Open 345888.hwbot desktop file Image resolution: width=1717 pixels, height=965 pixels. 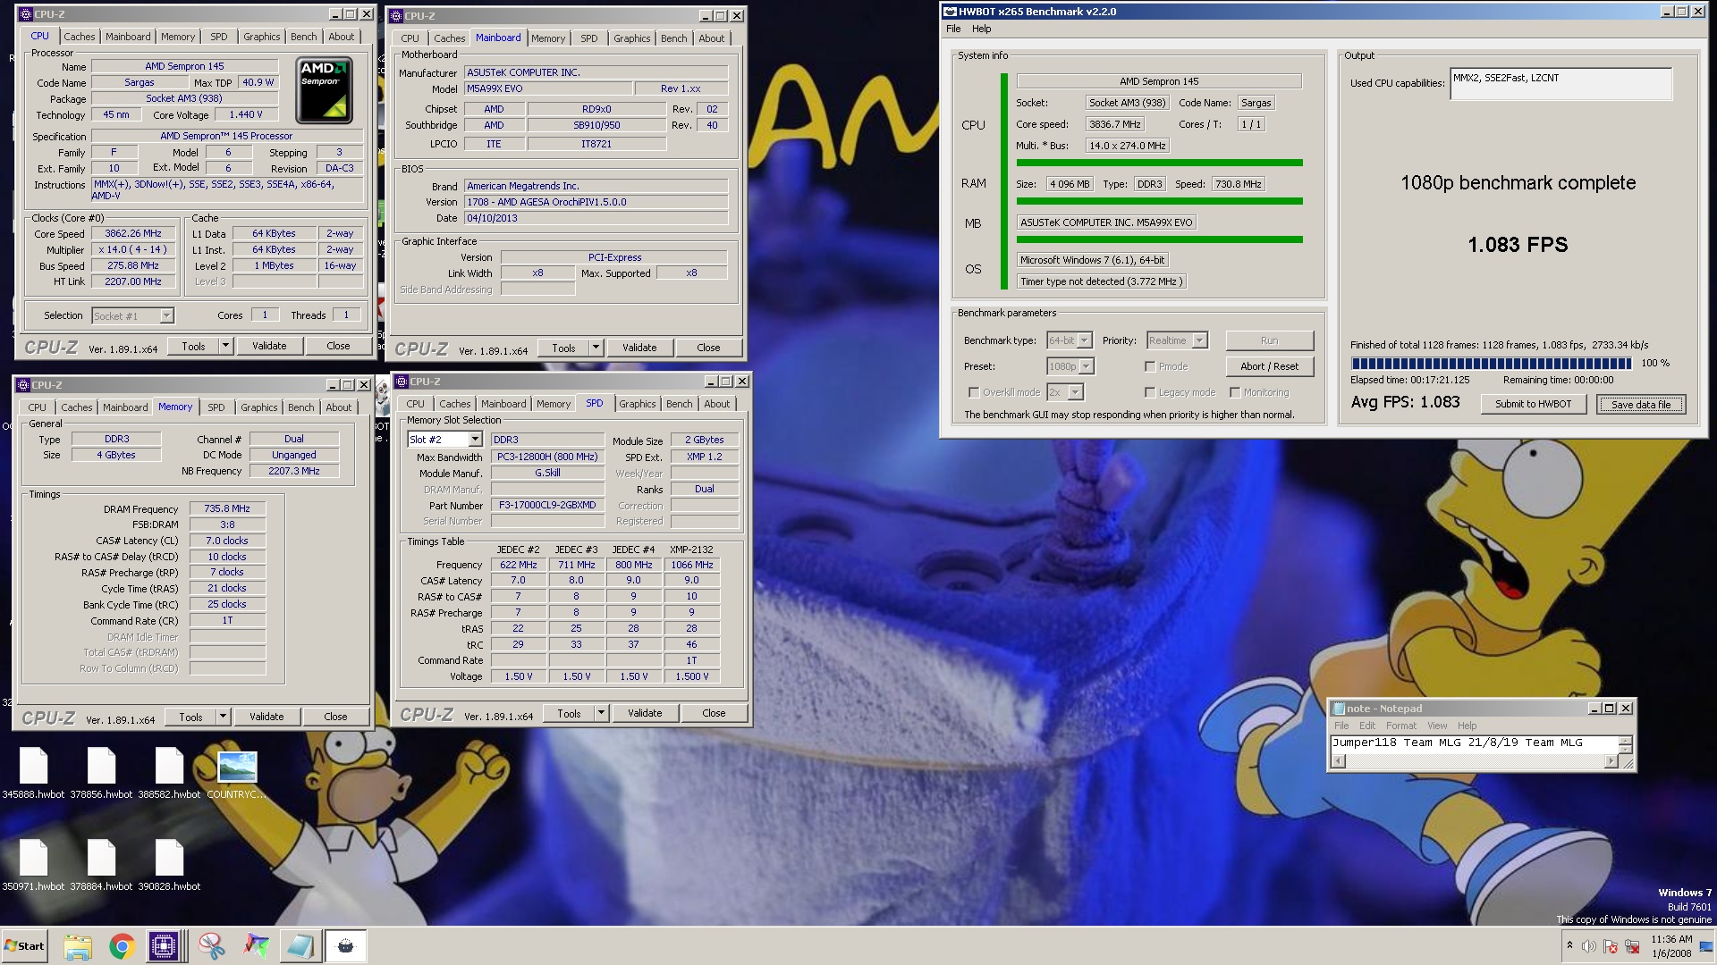tap(33, 773)
